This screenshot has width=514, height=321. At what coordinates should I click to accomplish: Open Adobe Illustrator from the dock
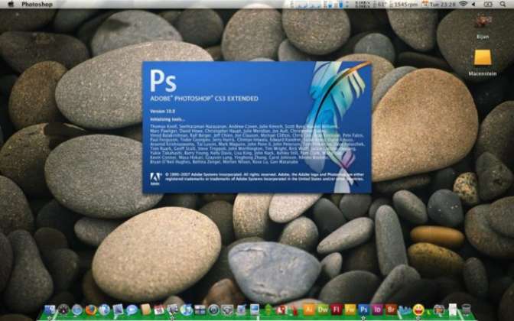309,310
